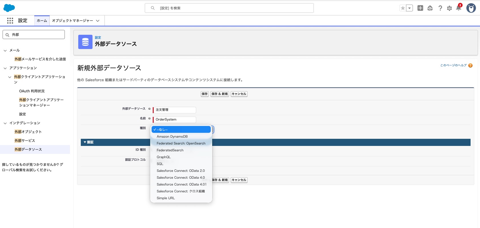
Task: Edit the 名前 field with OrderSystem
Action: 175,120
